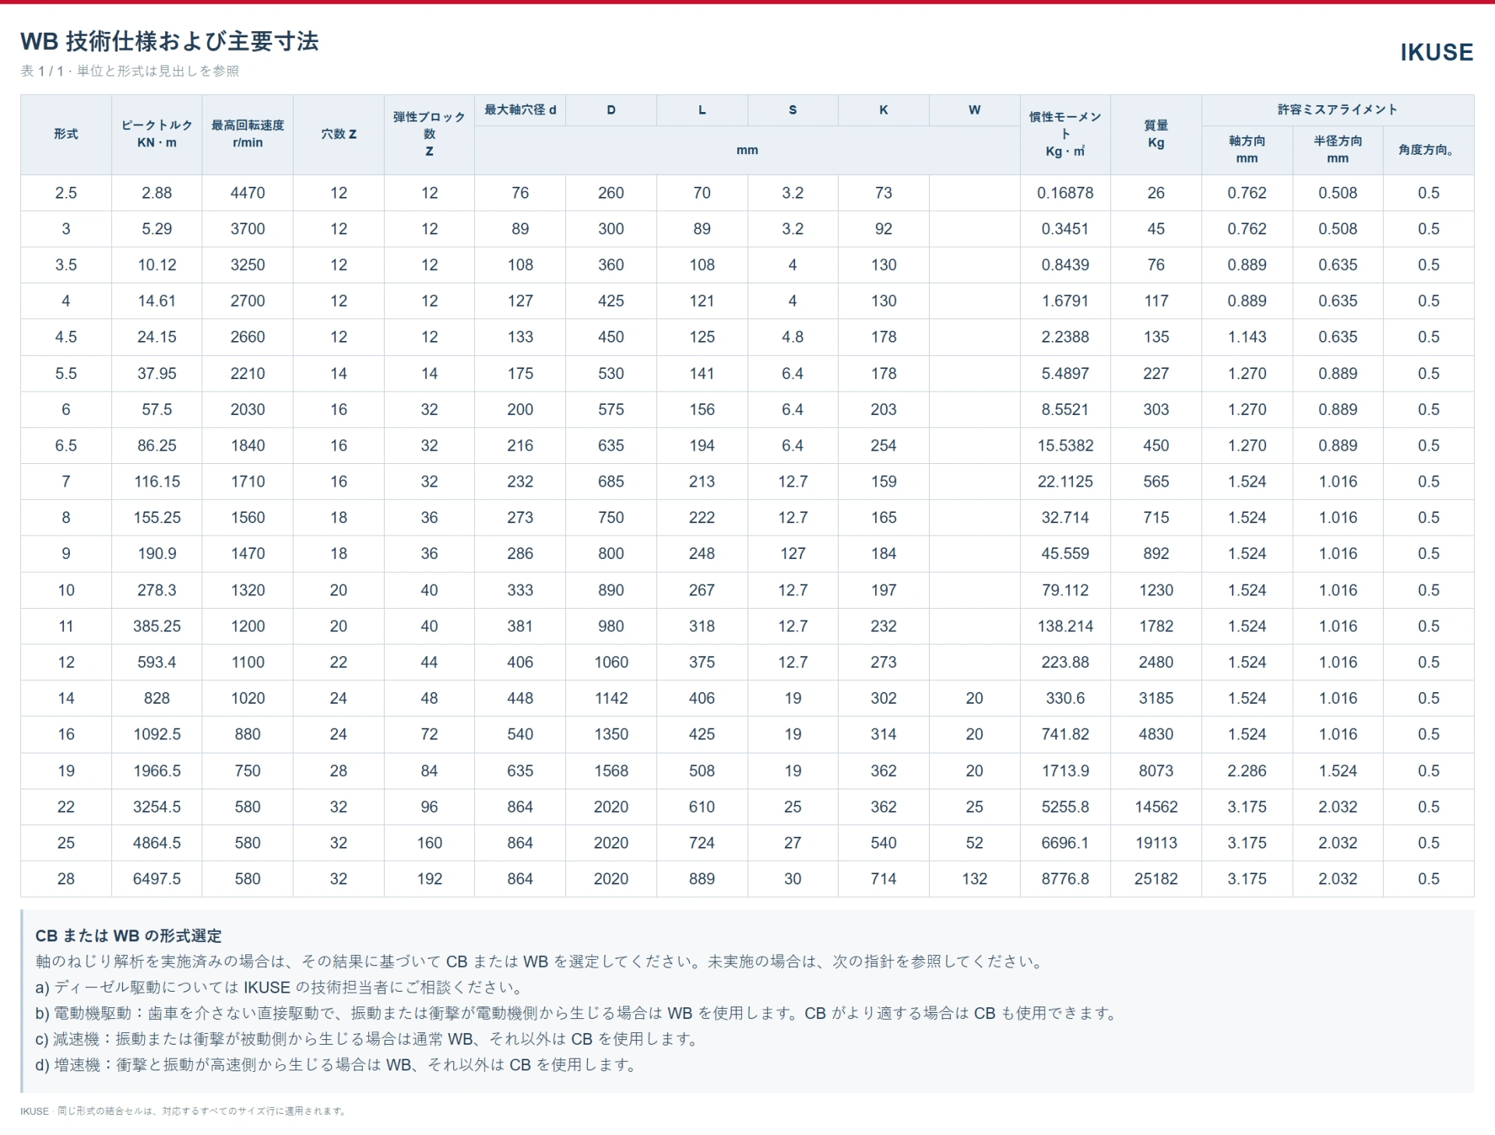Select mass value 715
The height and width of the screenshot is (1135, 1495).
point(1156,518)
